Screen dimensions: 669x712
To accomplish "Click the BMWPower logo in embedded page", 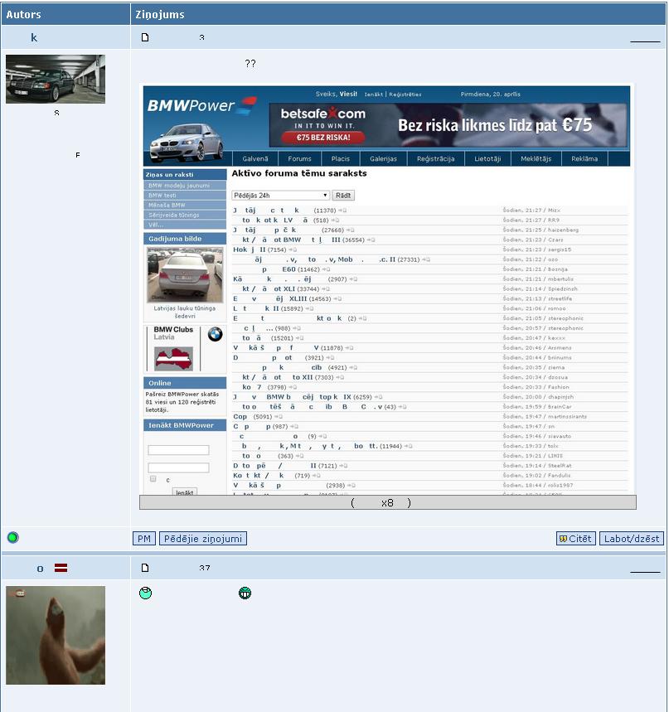I will pos(201,106).
